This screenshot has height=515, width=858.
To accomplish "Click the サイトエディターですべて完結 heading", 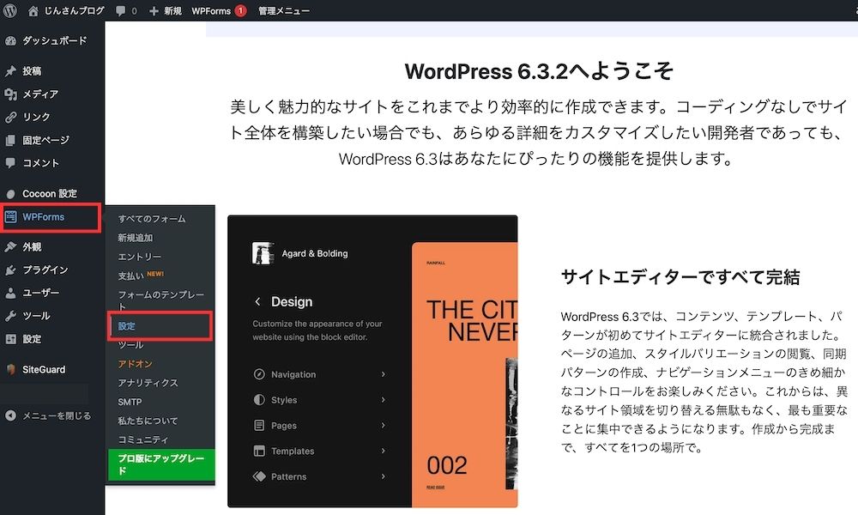I will 680,277.
